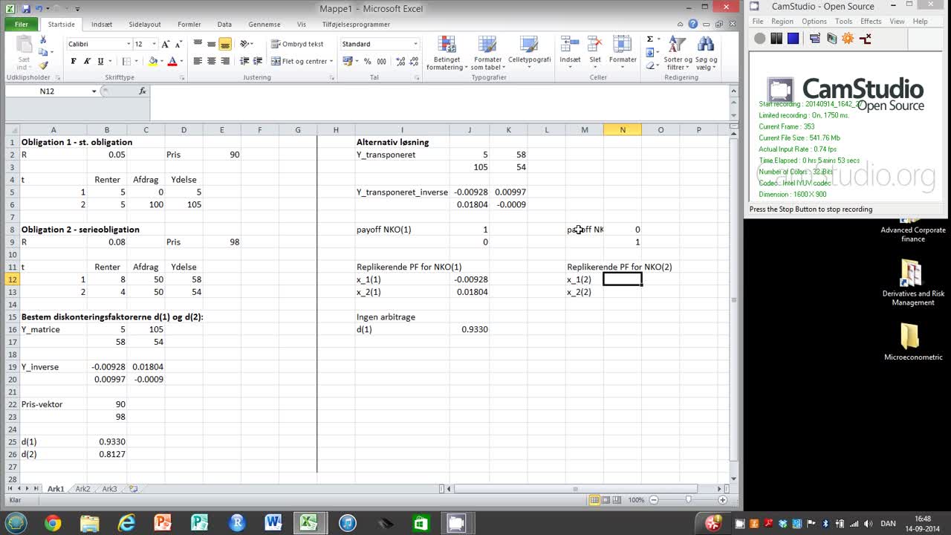
Task: Open CamStudio Region menu
Action: (782, 22)
